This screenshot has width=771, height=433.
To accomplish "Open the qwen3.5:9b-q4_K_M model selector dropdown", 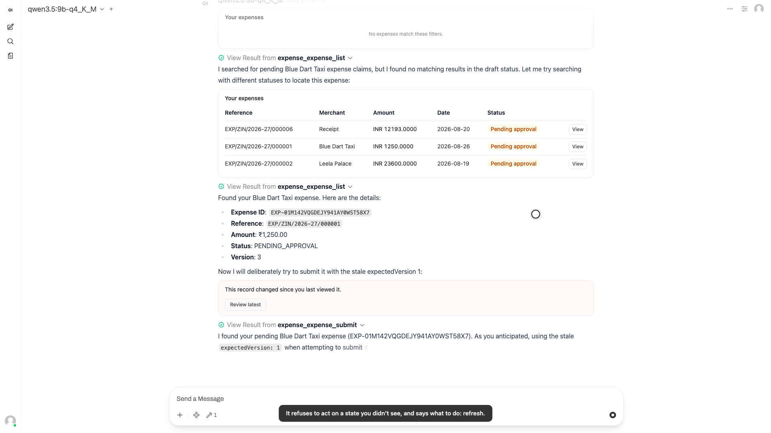I will [66, 9].
